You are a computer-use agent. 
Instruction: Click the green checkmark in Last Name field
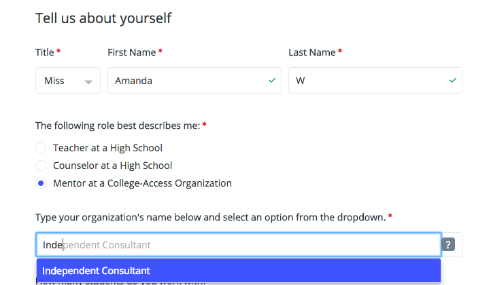pos(453,80)
